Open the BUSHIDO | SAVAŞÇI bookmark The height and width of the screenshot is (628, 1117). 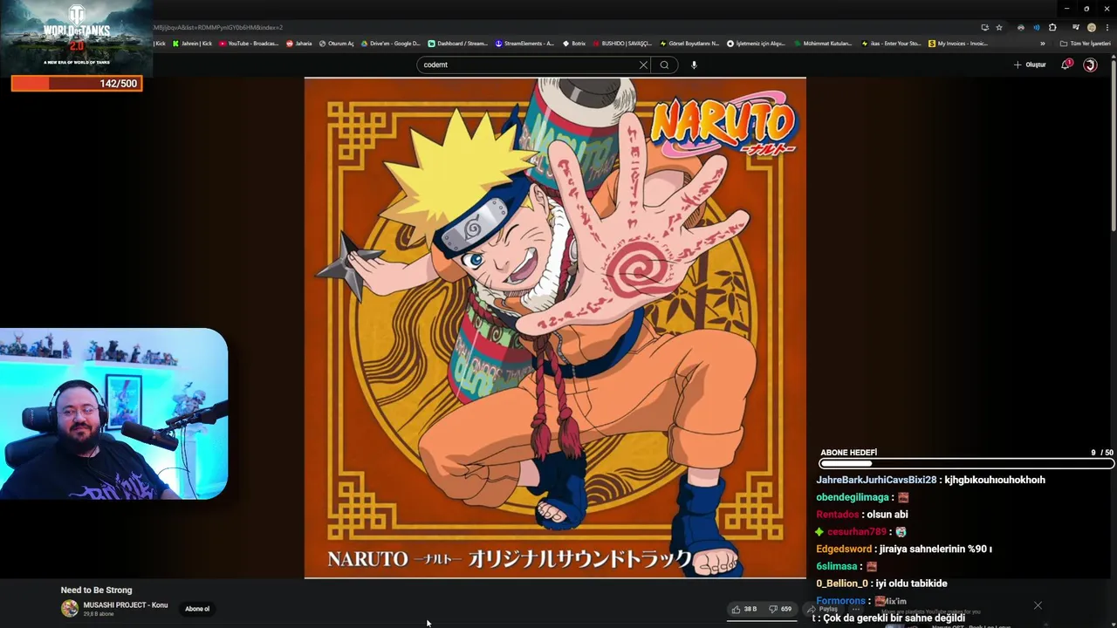pyautogui.click(x=621, y=44)
